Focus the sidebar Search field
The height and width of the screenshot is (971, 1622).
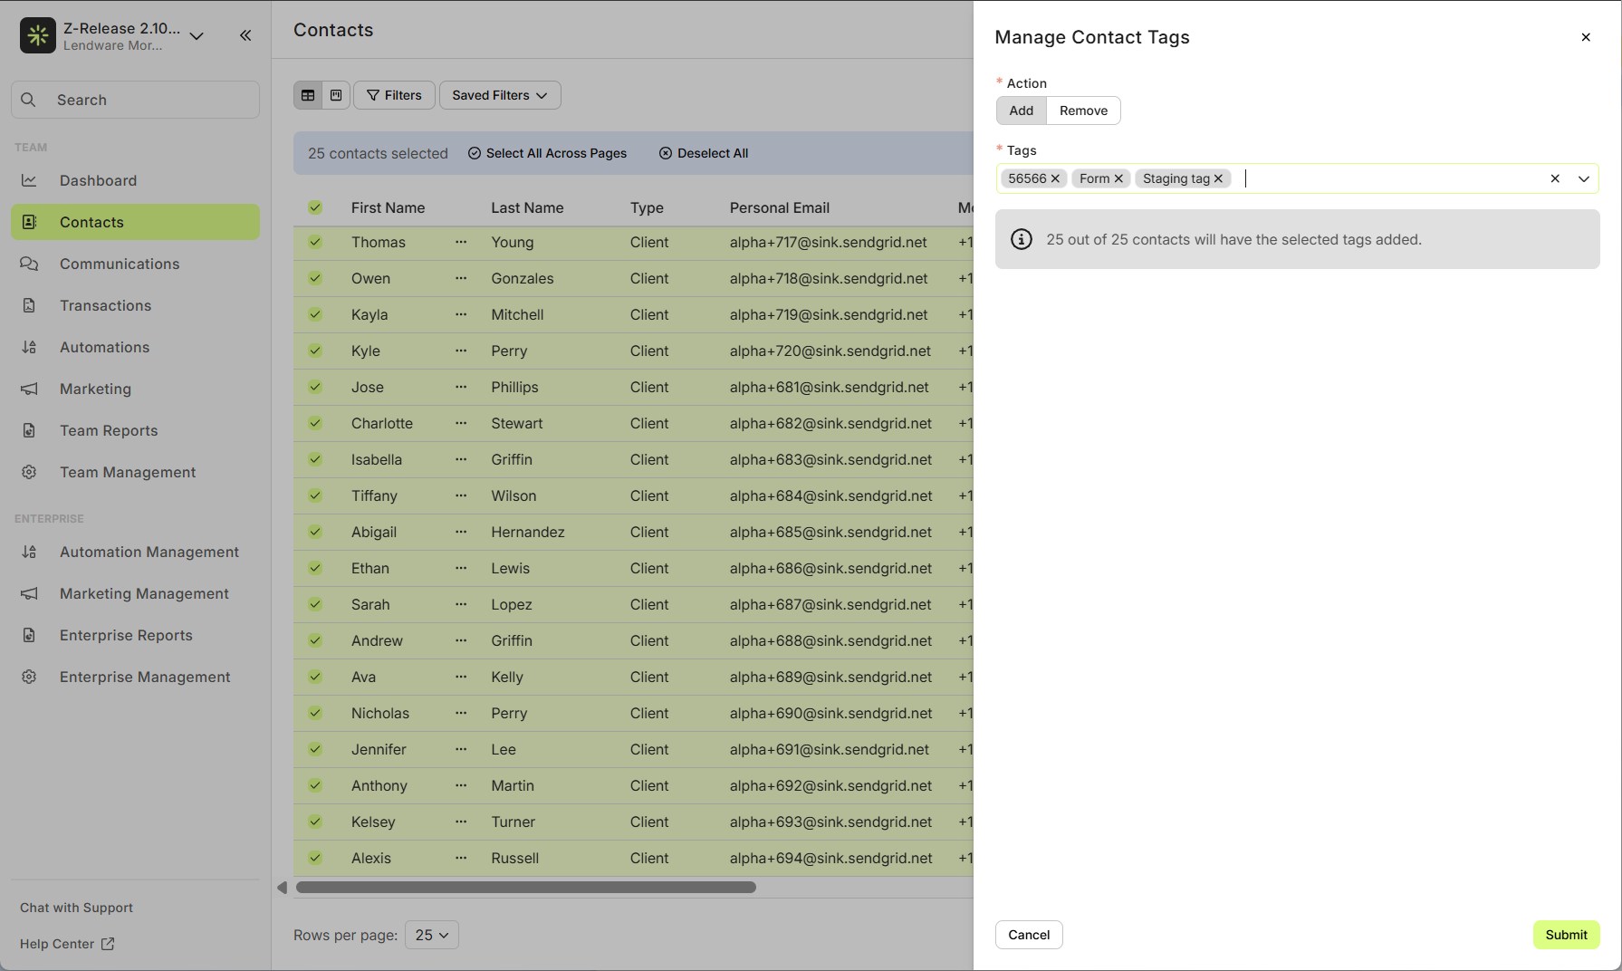click(135, 100)
